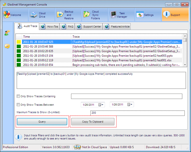Screen dimensions: 191x152
Task: Click the trace list scrollbar up arrow
Action: (x=185, y=36)
